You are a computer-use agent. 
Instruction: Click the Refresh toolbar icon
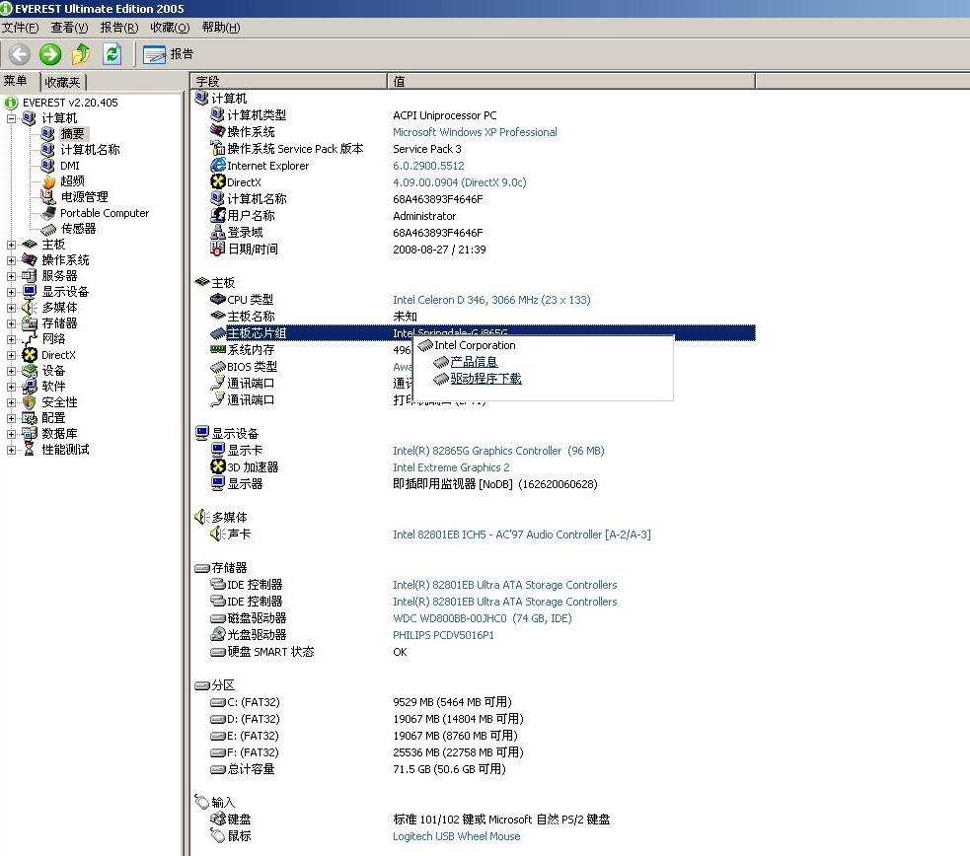[112, 54]
